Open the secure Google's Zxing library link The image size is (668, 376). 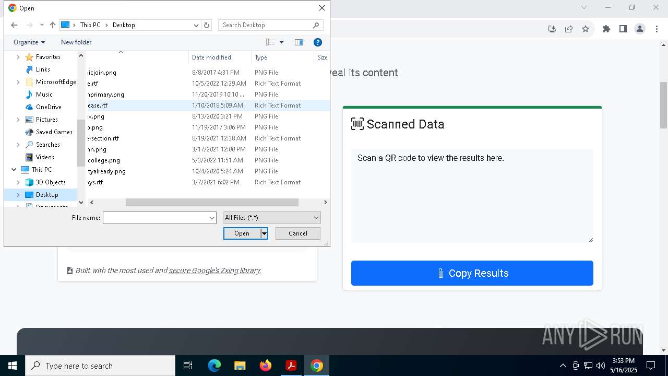[215, 271]
